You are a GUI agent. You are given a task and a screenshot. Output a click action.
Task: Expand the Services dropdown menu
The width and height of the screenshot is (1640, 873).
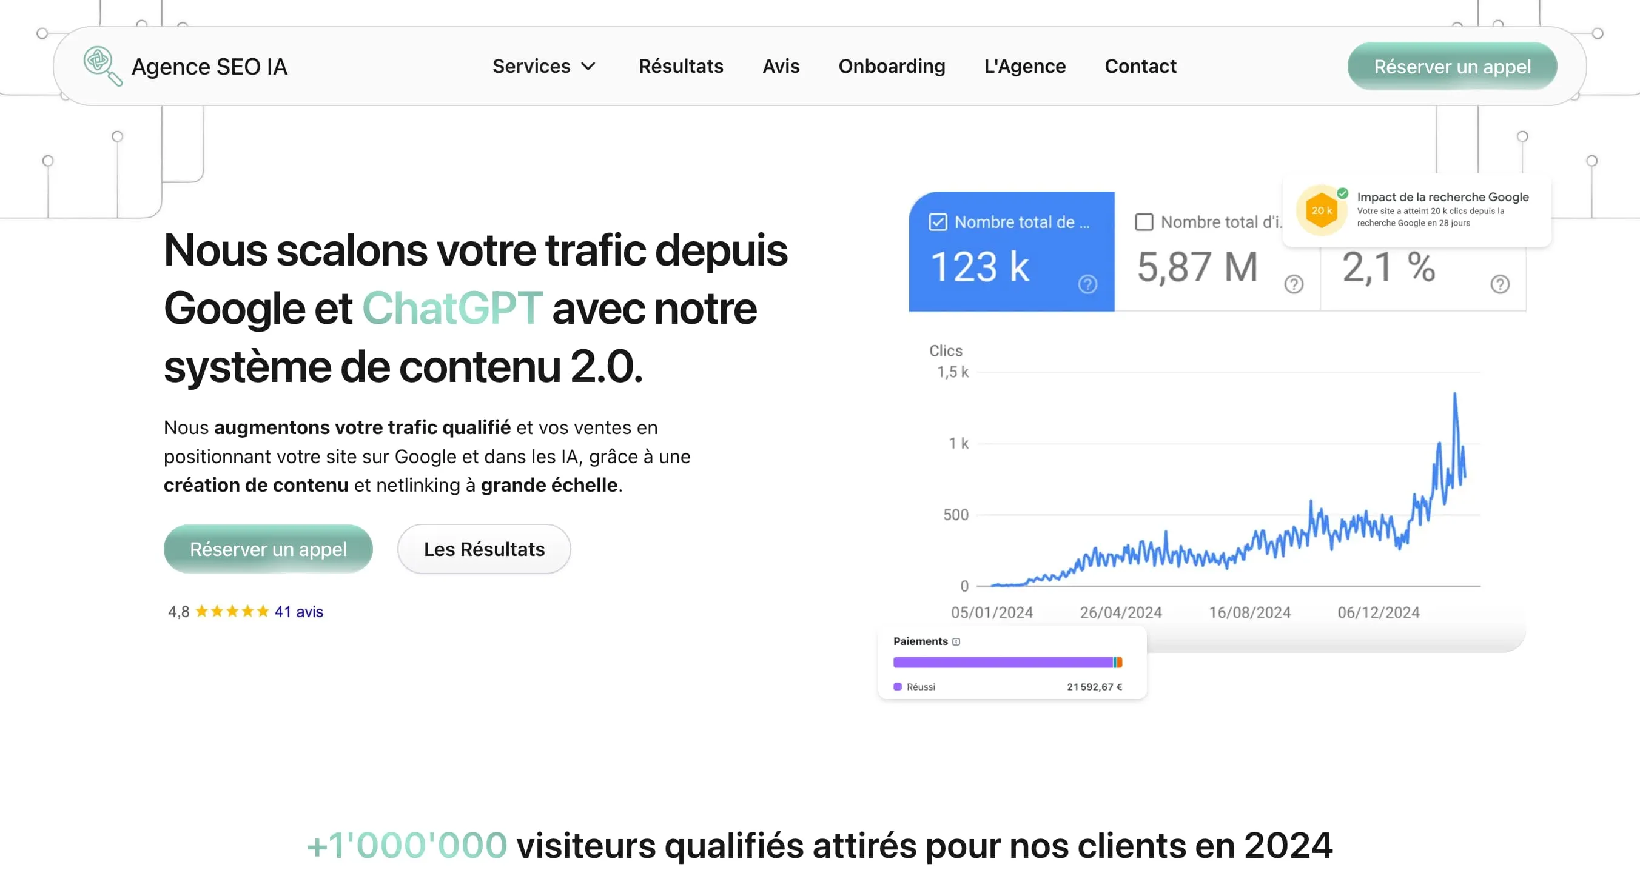tap(544, 66)
